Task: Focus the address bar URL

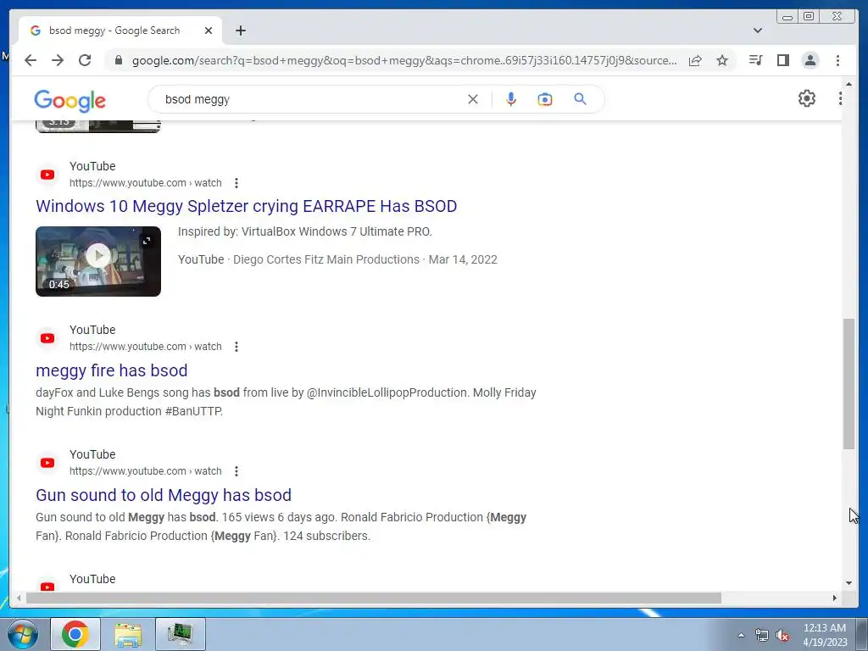Action: 404,60
